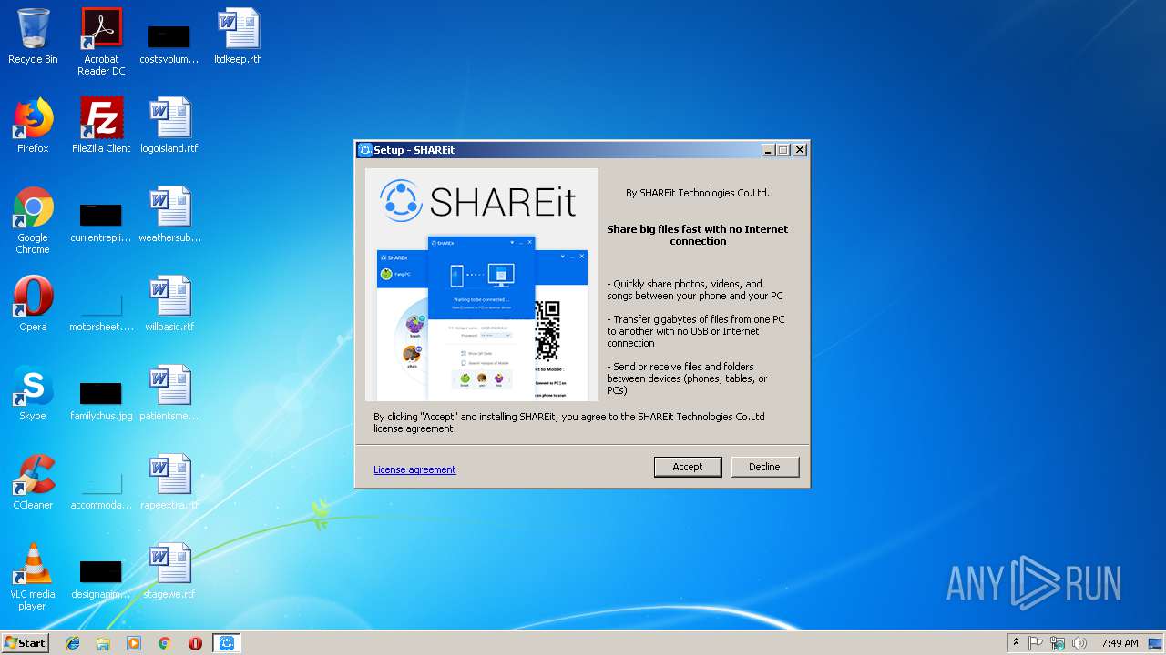Click the 7:49 AM system clock
Viewport: 1166px width, 655px height.
point(1119,643)
